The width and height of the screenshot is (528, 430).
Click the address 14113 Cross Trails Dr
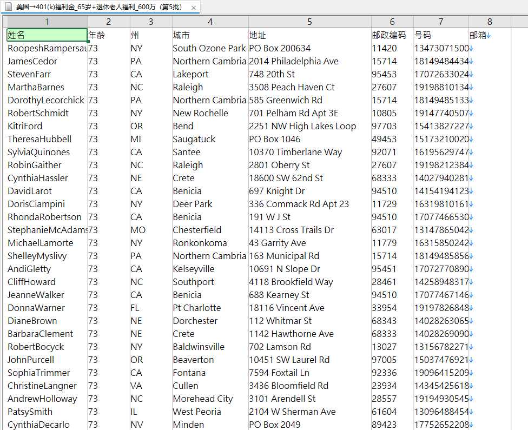click(291, 230)
